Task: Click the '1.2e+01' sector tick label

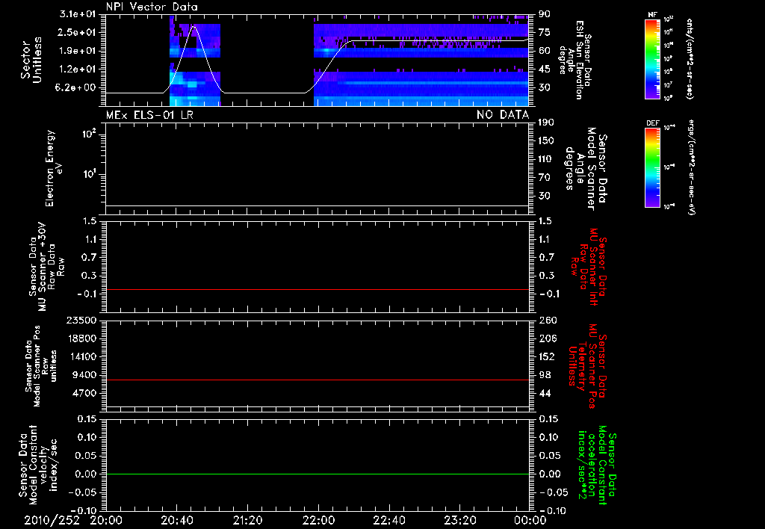Action: click(78, 69)
